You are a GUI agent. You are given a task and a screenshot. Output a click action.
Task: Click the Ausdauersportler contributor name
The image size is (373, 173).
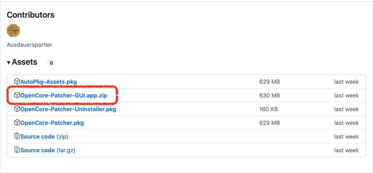pyautogui.click(x=30, y=45)
